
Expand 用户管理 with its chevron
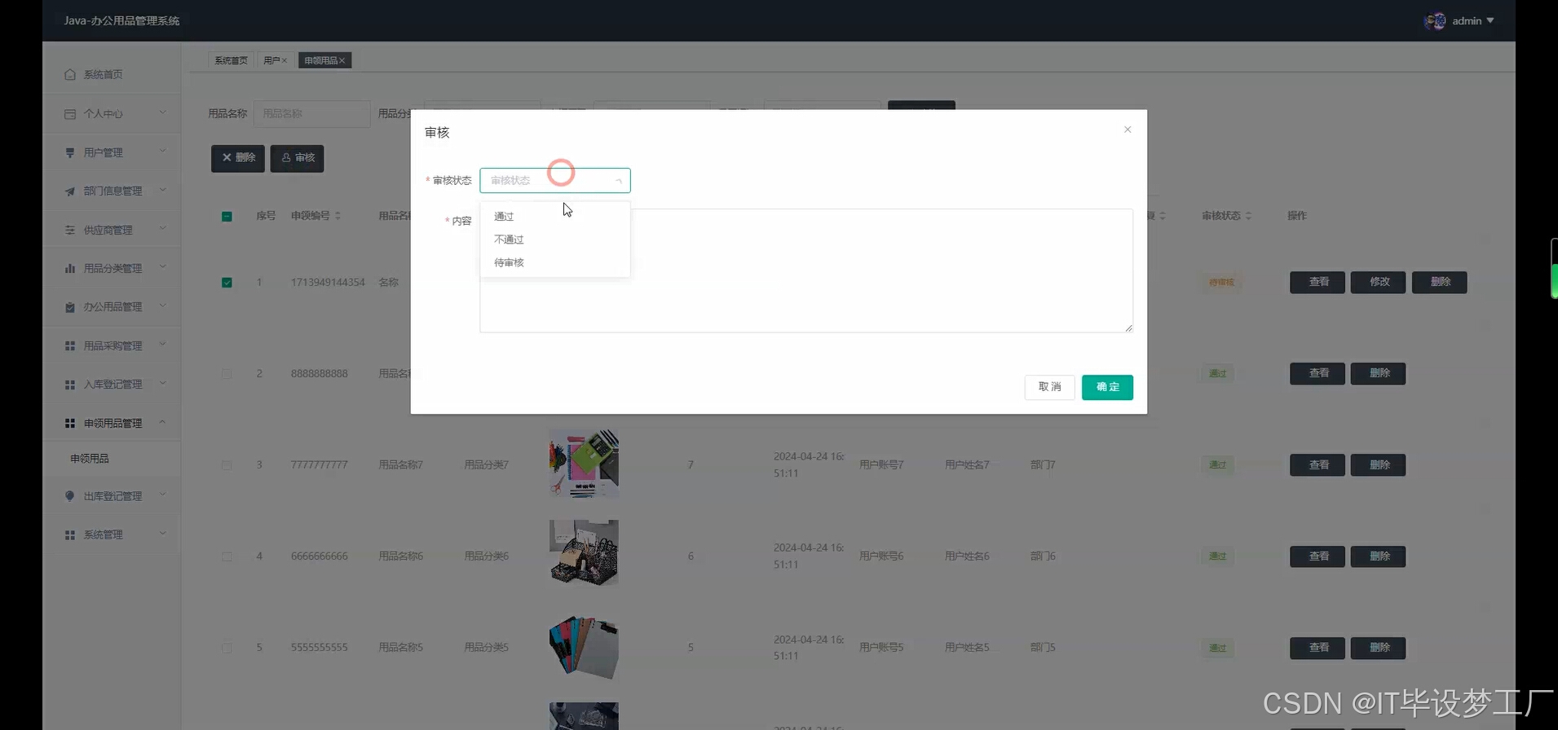coord(162,152)
